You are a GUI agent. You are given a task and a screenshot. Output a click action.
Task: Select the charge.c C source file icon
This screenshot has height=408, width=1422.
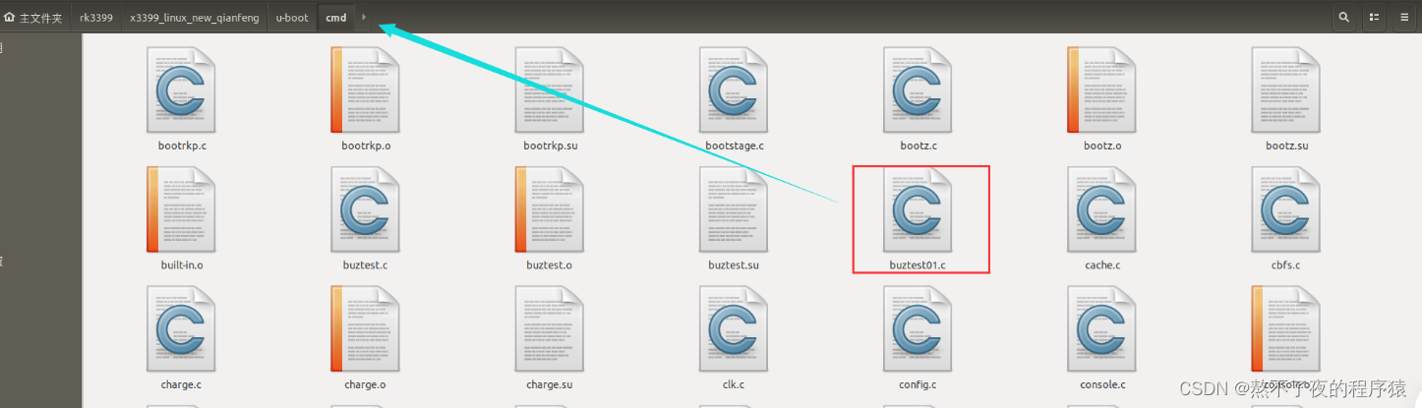182,329
